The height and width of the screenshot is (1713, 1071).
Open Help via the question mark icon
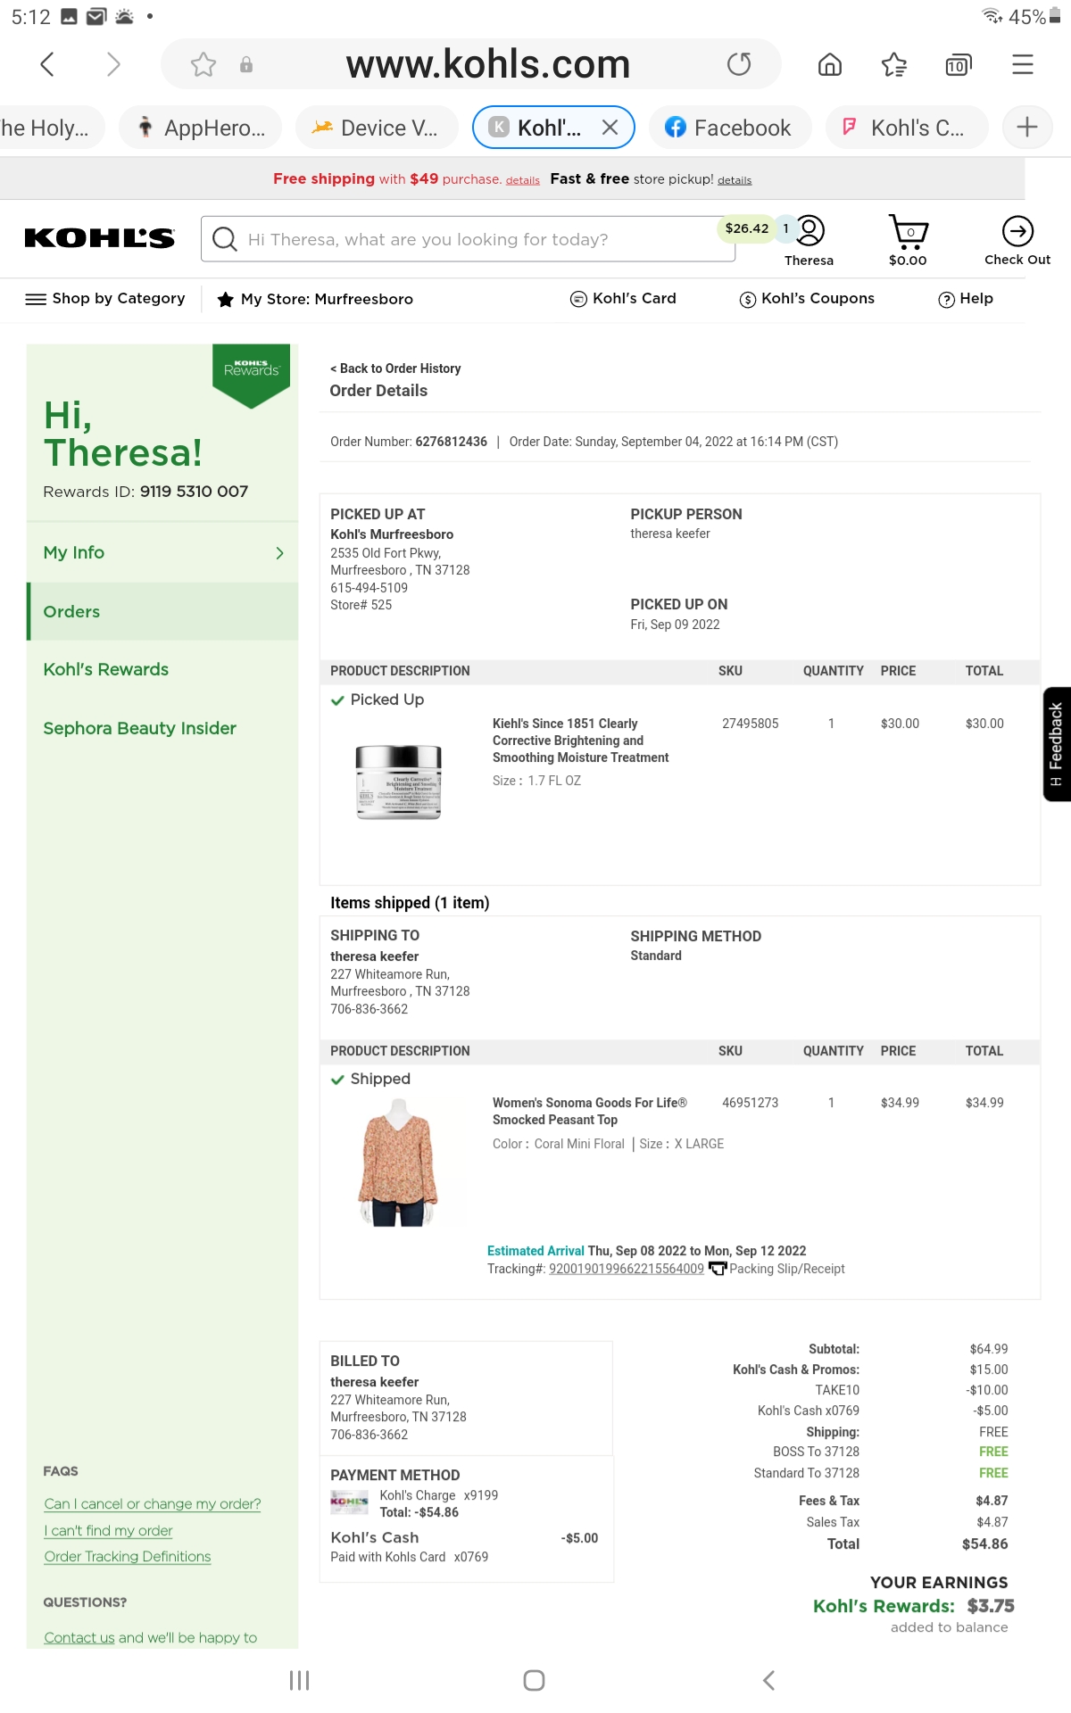pos(946,298)
